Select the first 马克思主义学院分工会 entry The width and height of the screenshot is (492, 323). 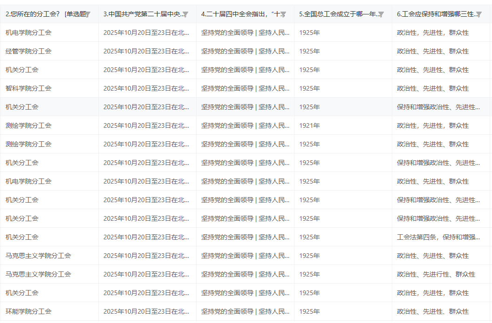pos(38,256)
